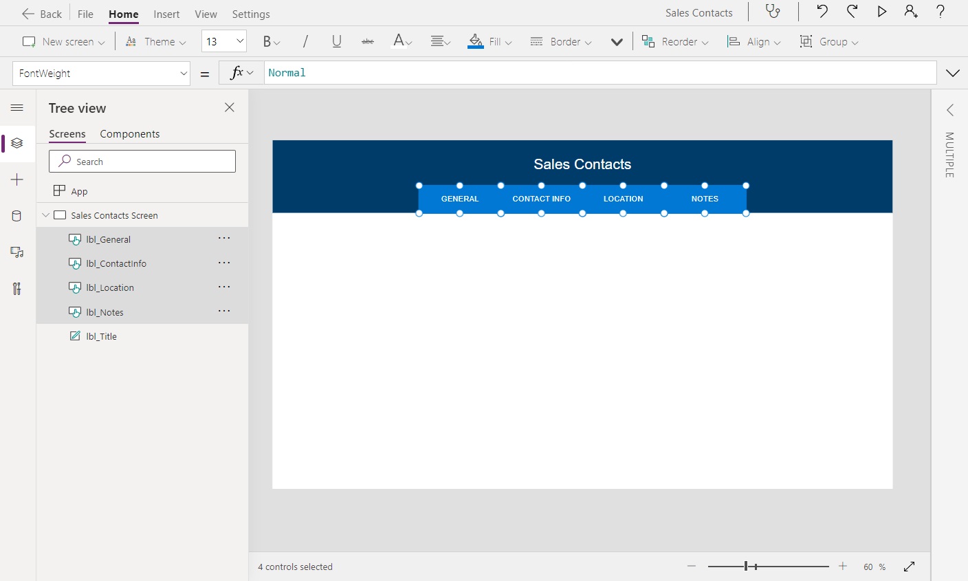The height and width of the screenshot is (581, 968).
Task: Run the App checker stethoscope icon
Action: click(x=773, y=12)
